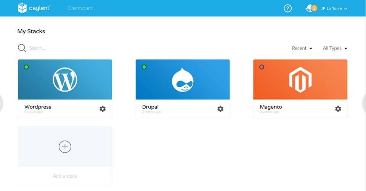Click Drupal green status indicator

tap(144, 67)
